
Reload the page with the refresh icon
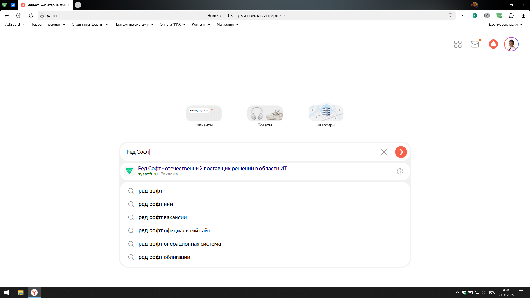point(31,15)
